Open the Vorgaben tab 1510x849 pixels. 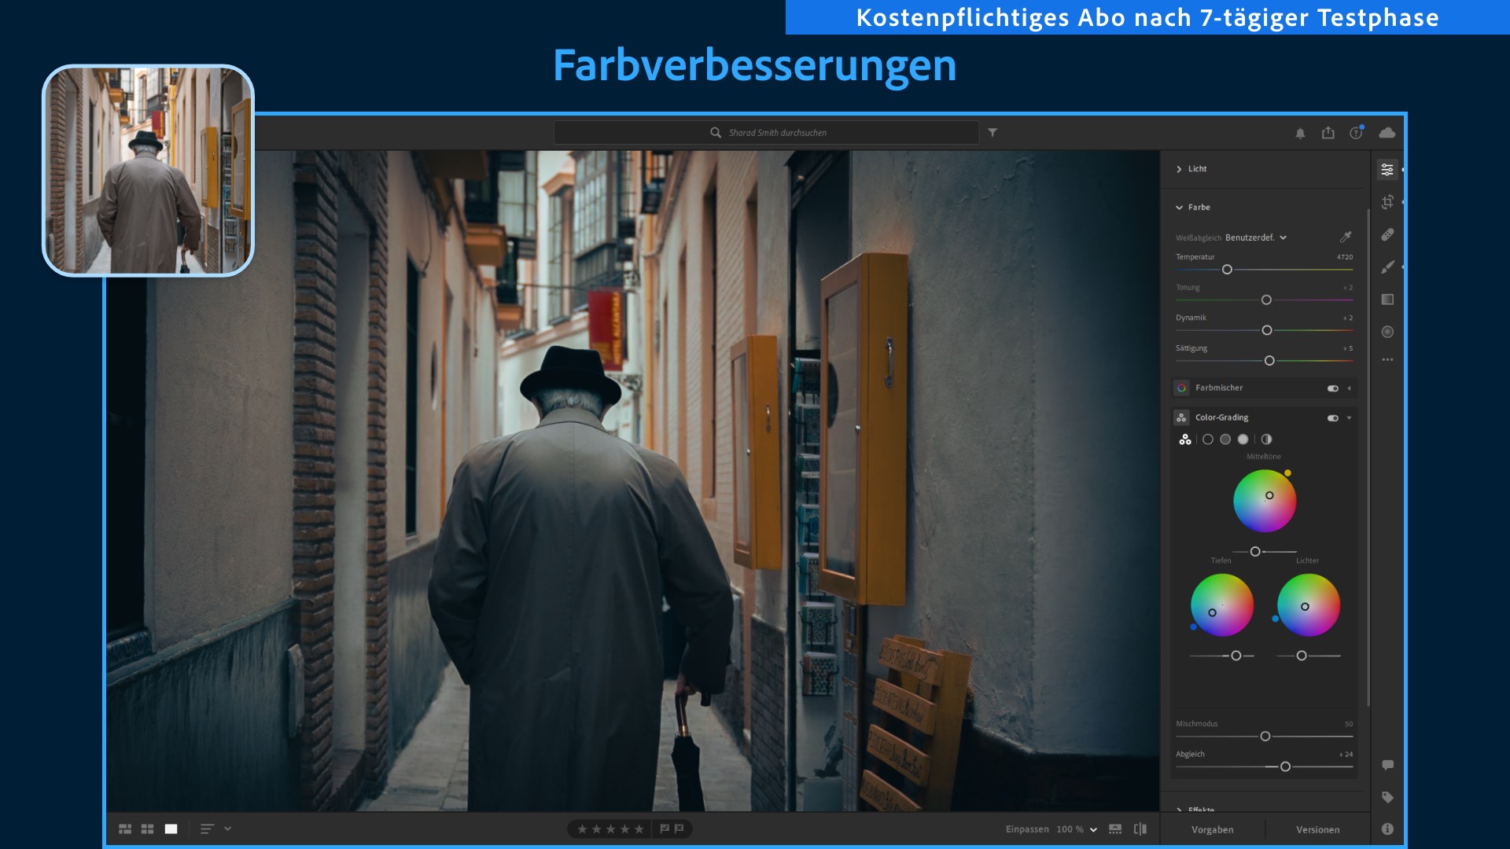coord(1212,829)
